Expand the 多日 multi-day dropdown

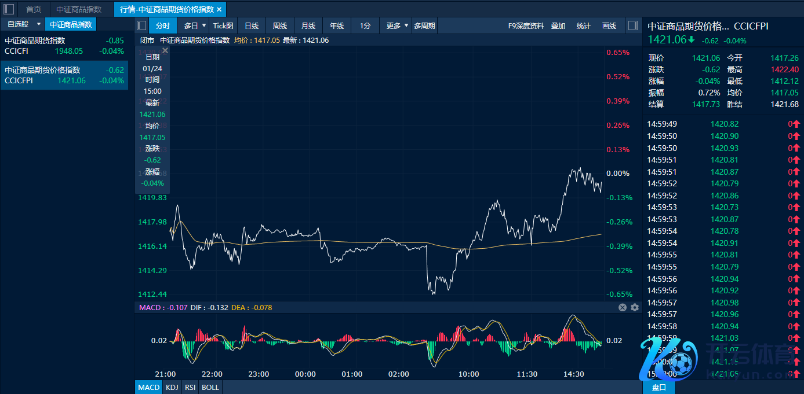[203, 25]
